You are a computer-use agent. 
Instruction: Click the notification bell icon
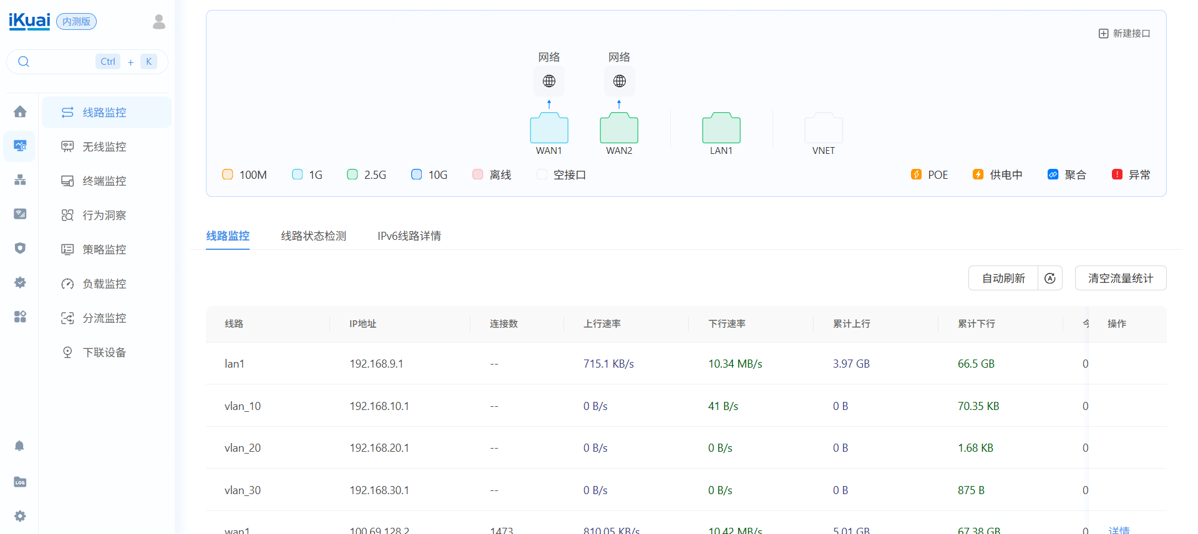pyautogui.click(x=20, y=446)
